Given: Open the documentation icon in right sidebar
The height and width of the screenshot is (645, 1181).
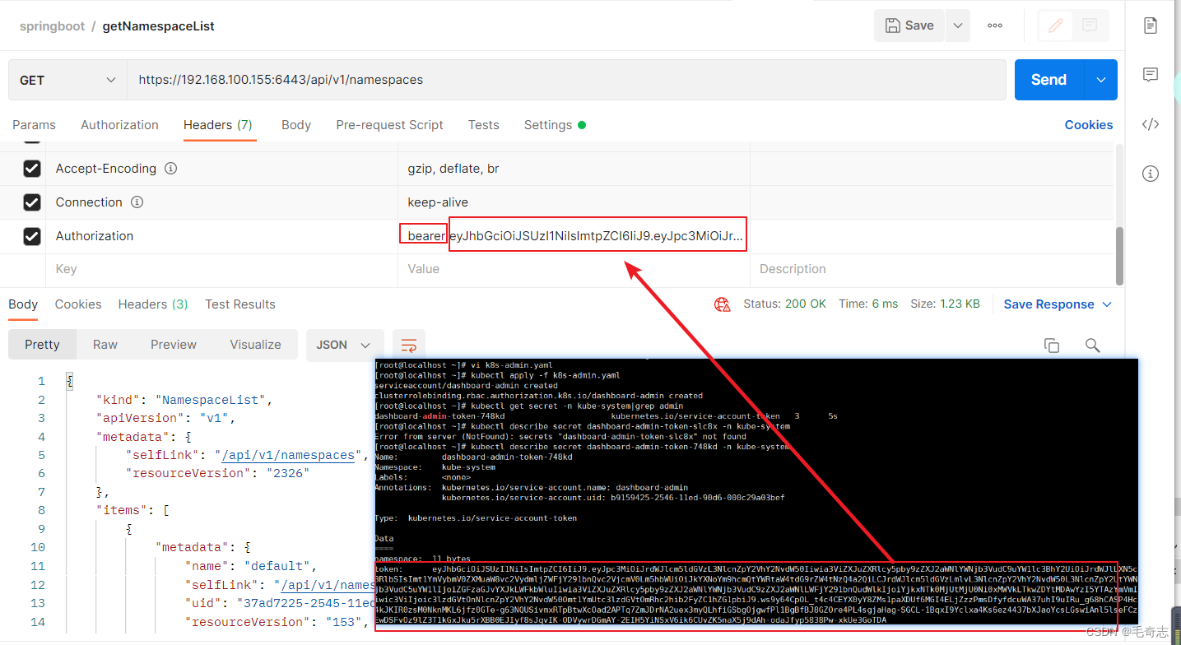Looking at the screenshot, I should click(x=1151, y=26).
